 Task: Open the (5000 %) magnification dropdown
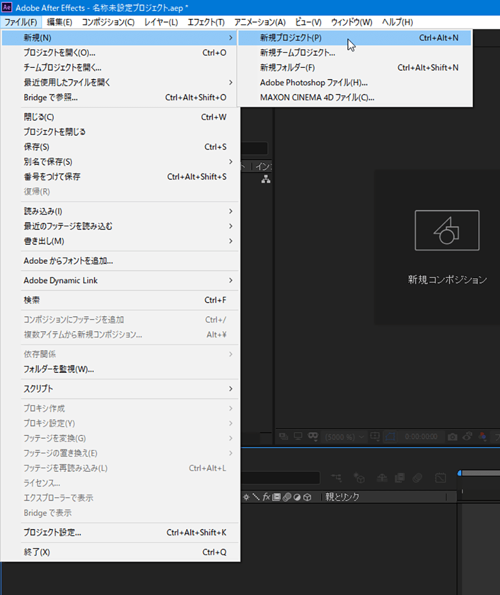point(344,437)
